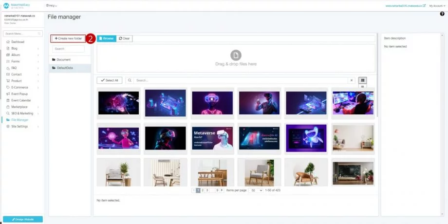The height and width of the screenshot is (224, 448).
Task: Select the Metaverse VR headset thumbnail
Action: coord(212,138)
